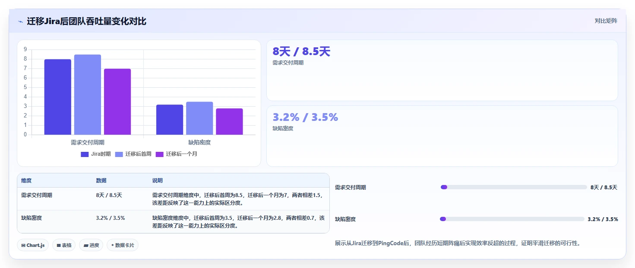Click the 数据卡片 tag chip
This screenshot has height=268, width=635.
[123, 245]
